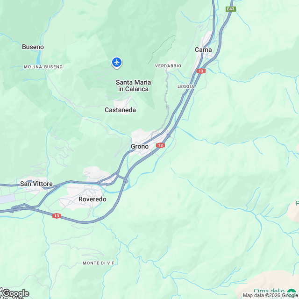
Task: Click the Cima dello peak label
Action: point(269,291)
